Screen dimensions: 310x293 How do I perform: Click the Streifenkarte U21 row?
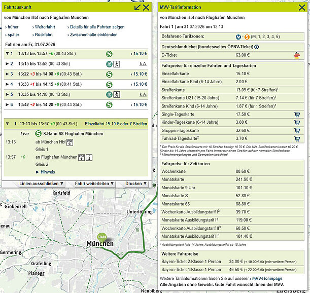(232, 98)
